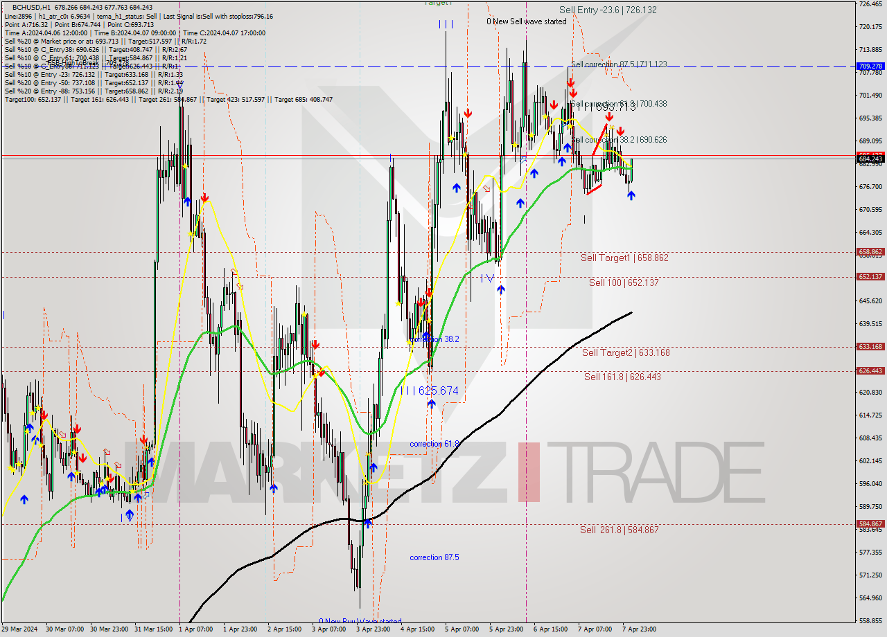Click the 645.620 price axis value
This screenshot has height=637, width=887.
[870, 301]
